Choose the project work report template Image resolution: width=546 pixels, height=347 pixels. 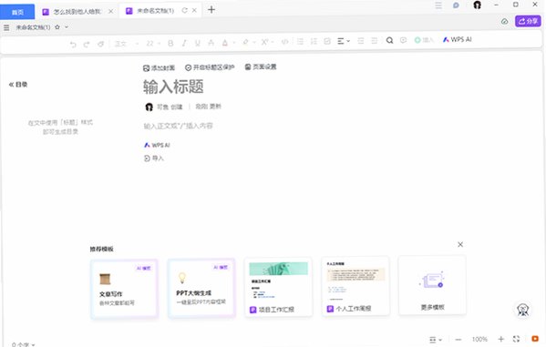point(279,287)
